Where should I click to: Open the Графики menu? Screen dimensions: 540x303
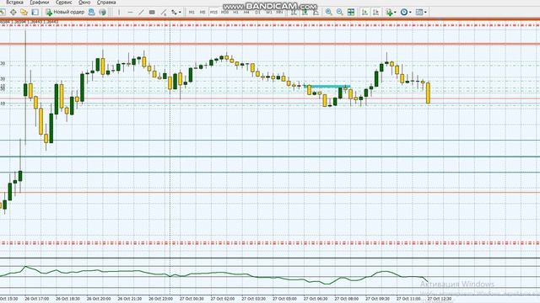tap(40, 2)
